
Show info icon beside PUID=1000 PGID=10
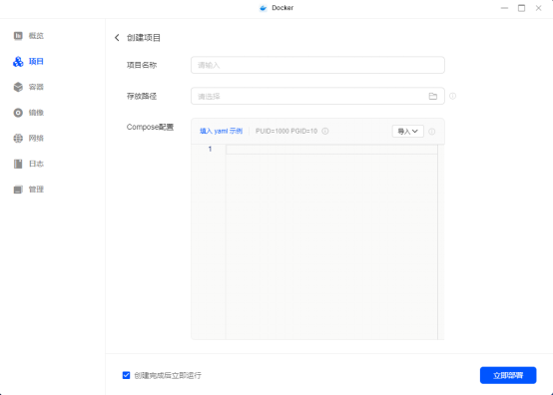coord(325,131)
